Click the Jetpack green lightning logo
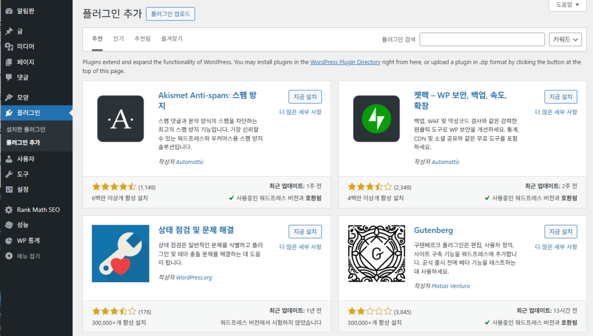 376,119
